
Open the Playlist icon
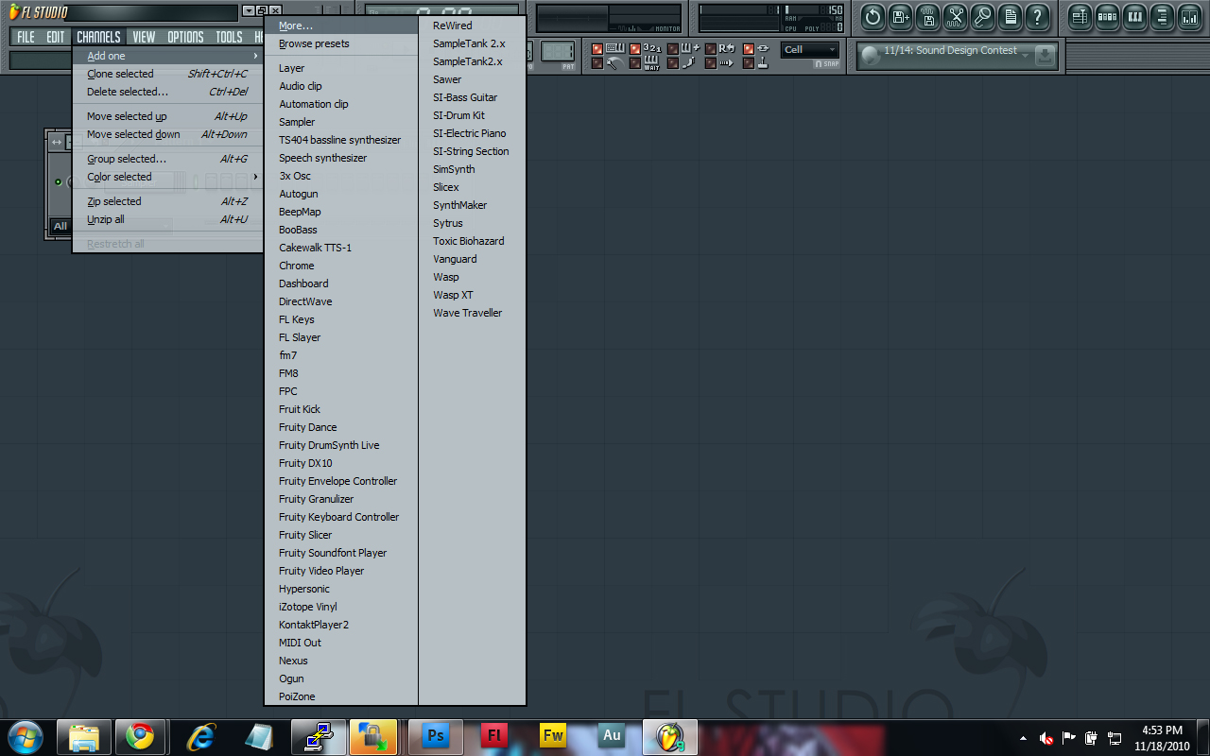(x=1079, y=16)
